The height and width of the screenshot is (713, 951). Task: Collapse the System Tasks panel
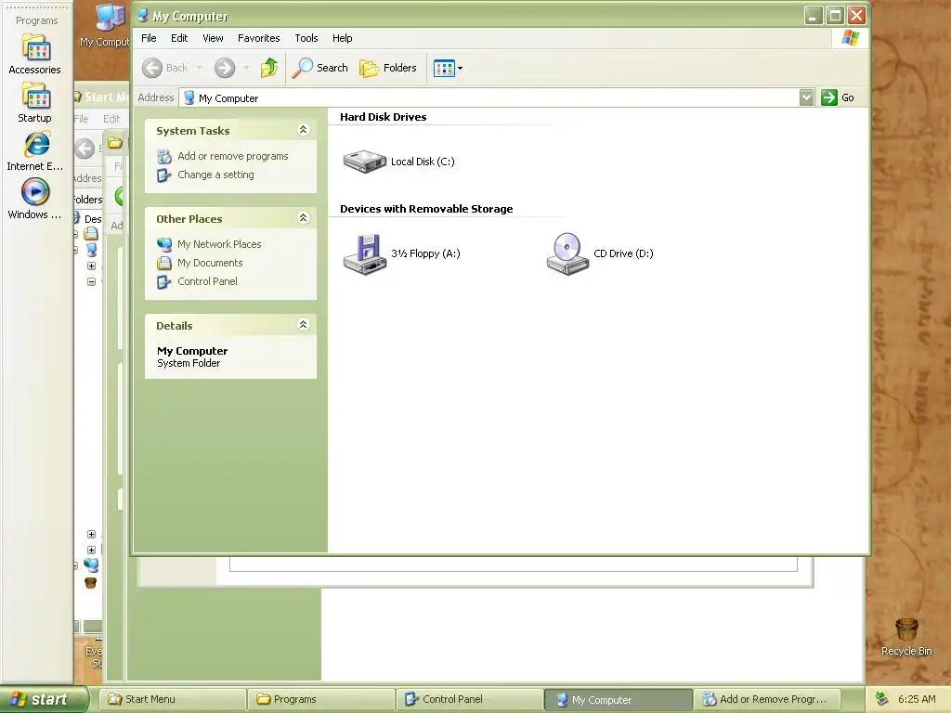tap(304, 130)
